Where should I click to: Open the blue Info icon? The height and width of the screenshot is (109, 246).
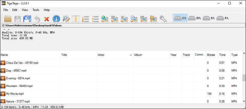[x=56, y=19]
